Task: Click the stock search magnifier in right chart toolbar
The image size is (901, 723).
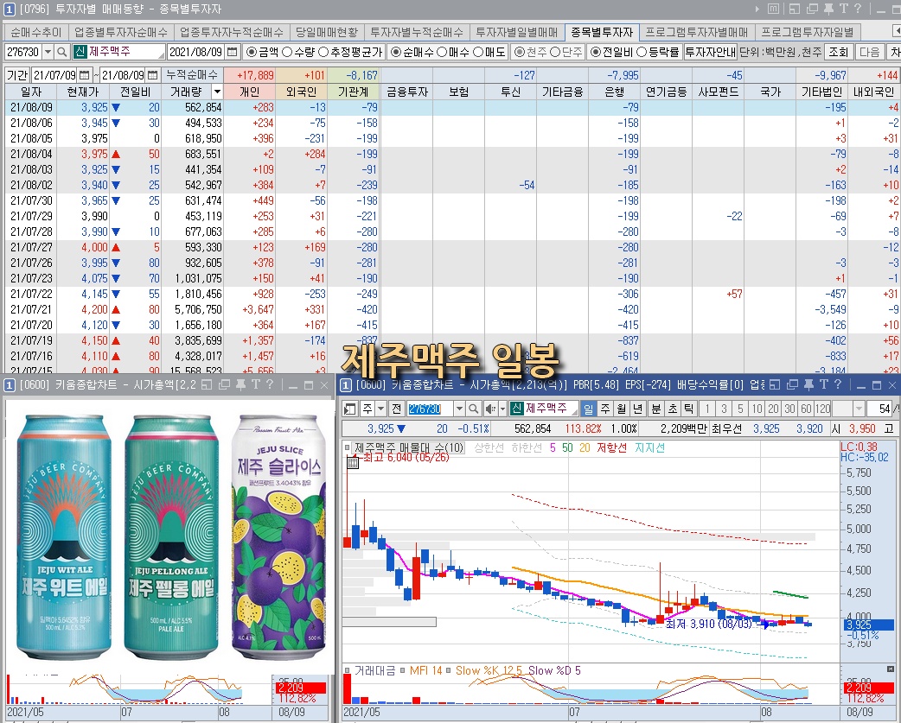Action: (x=474, y=409)
